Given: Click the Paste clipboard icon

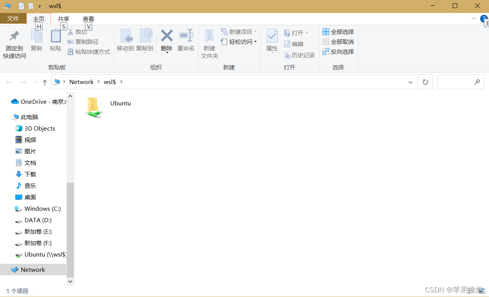Looking at the screenshot, I should (56, 36).
